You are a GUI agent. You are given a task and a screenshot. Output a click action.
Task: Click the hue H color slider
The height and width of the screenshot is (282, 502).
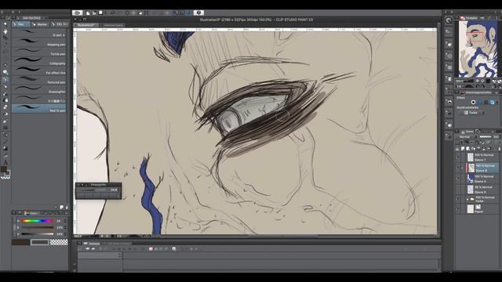coord(38,221)
